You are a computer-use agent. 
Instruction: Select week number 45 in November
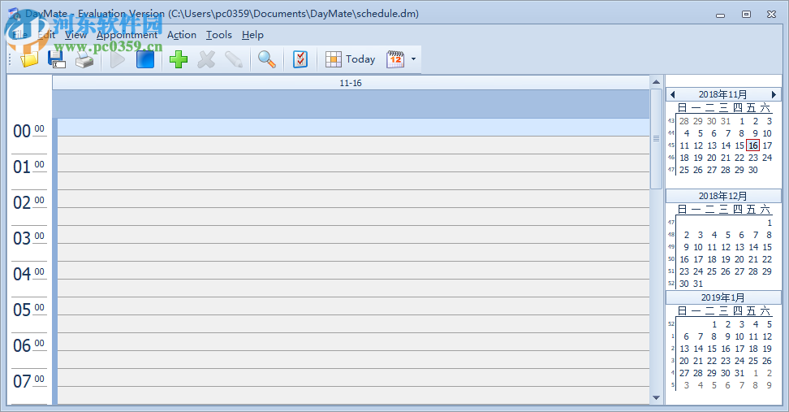(670, 145)
